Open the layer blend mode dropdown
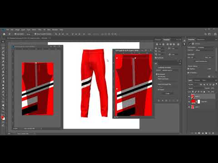This screenshot has width=218, height=163. 196,88
